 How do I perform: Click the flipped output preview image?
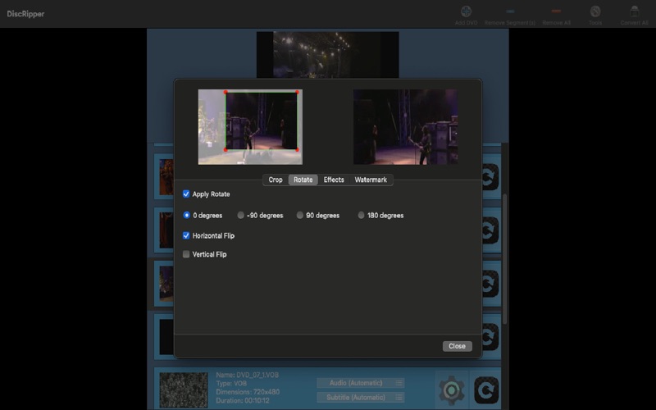point(405,127)
